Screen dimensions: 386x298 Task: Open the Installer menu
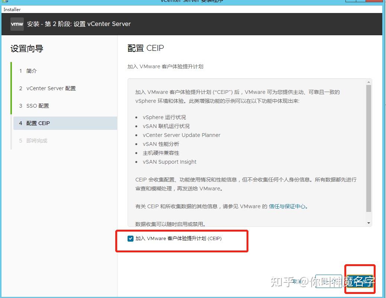12,9
